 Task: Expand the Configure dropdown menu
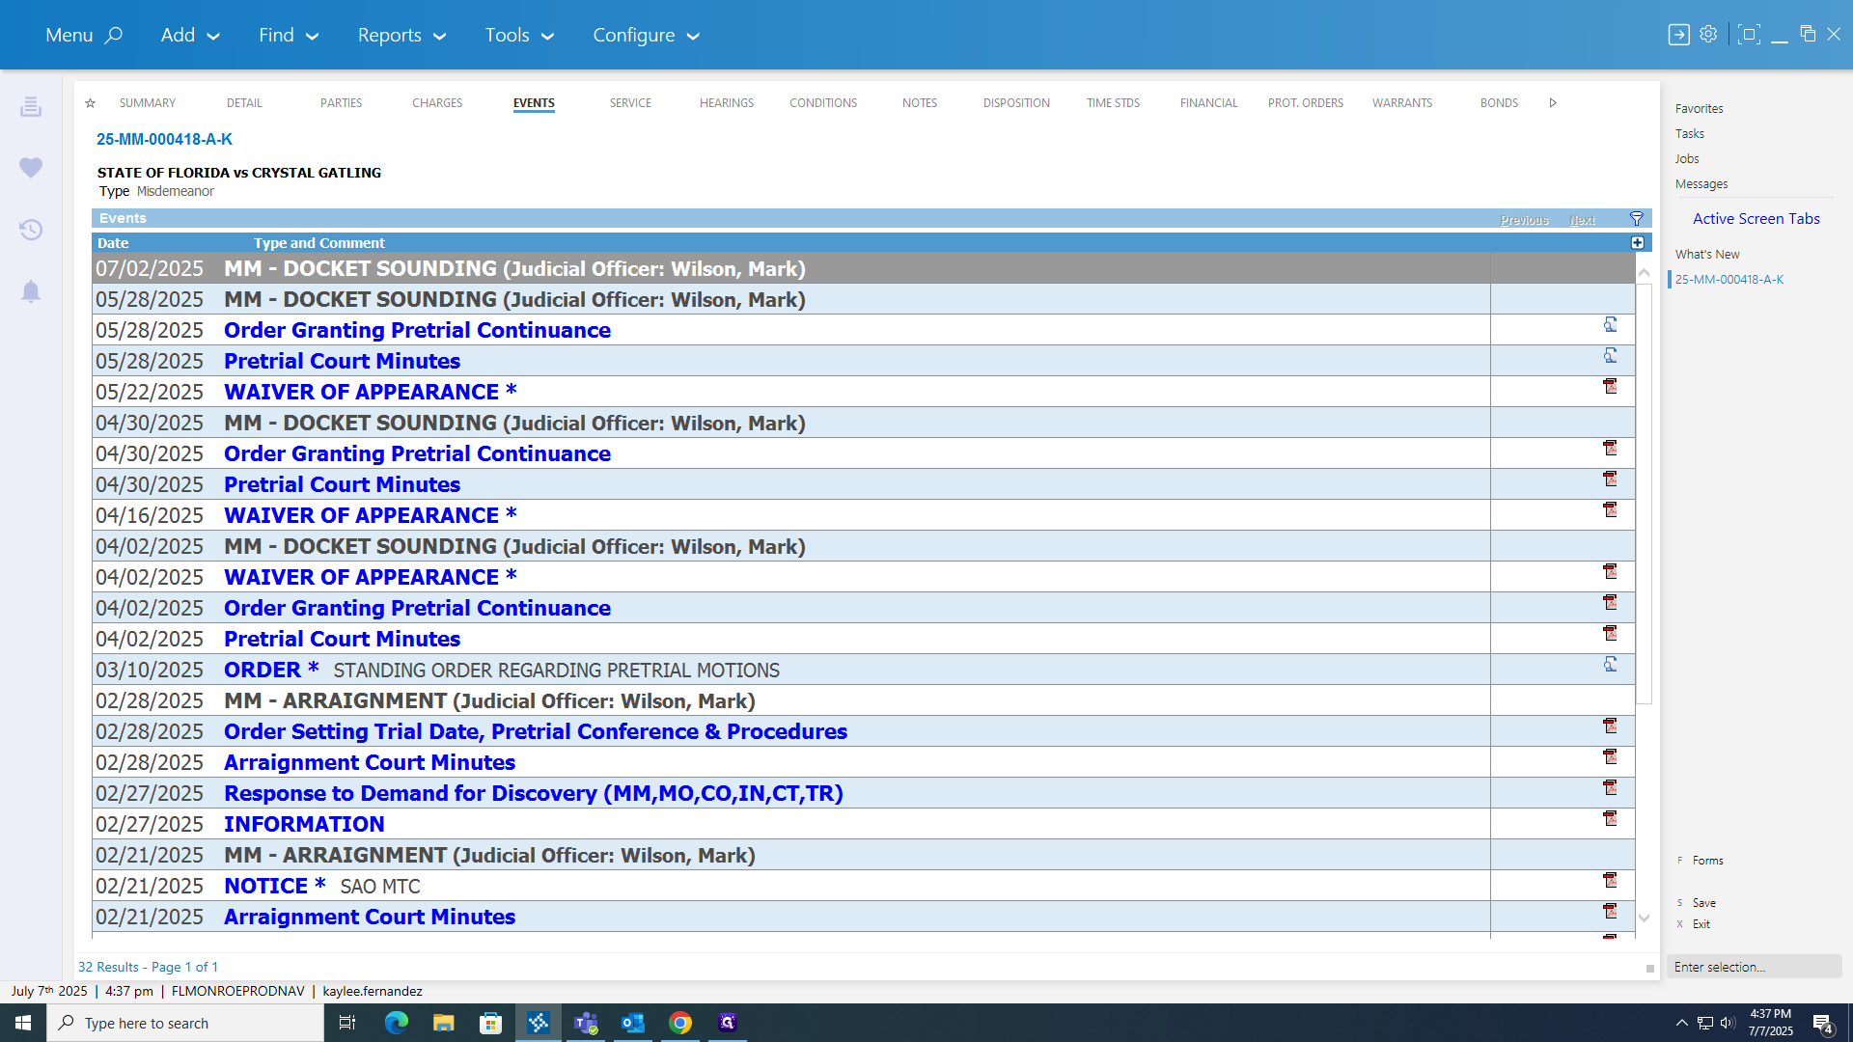(x=646, y=35)
